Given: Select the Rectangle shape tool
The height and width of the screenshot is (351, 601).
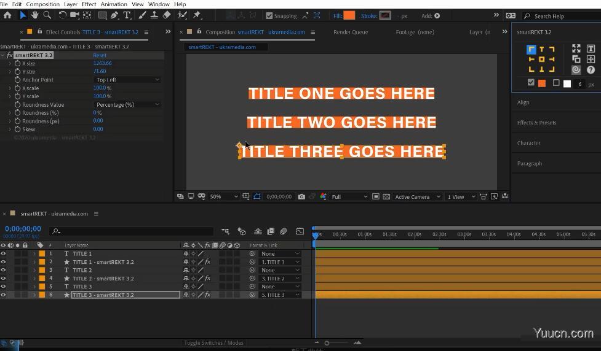Looking at the screenshot, I should pyautogui.click(x=102, y=15).
